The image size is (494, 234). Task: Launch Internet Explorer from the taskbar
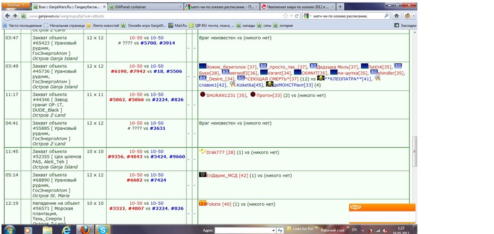pyautogui.click(x=66, y=230)
